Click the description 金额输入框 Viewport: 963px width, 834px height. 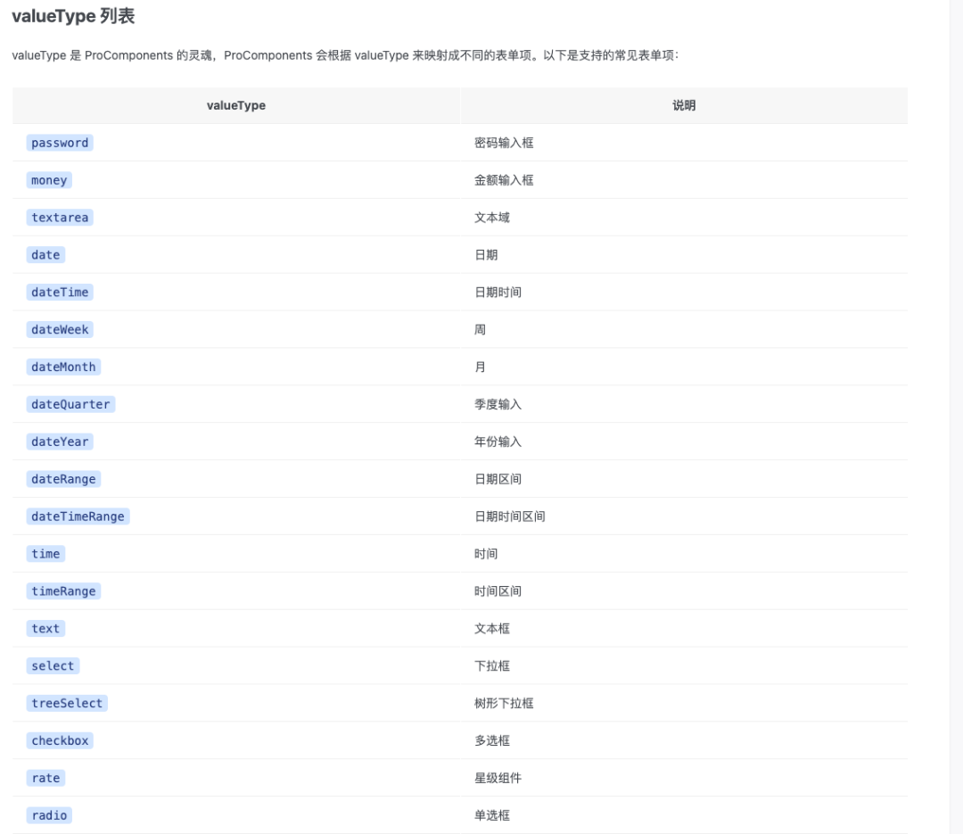[x=504, y=180]
